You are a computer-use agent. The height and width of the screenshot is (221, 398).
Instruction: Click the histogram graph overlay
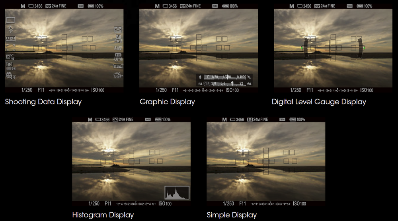(177, 193)
